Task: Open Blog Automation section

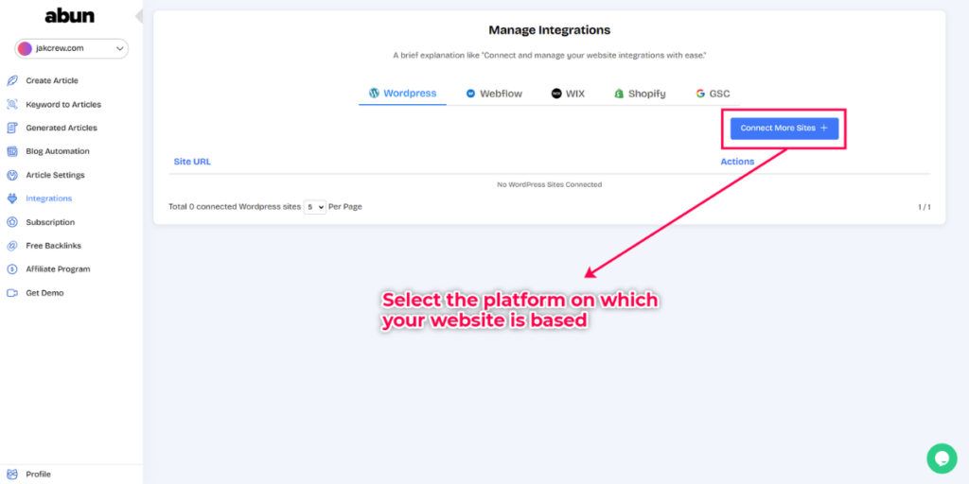Action: point(58,151)
